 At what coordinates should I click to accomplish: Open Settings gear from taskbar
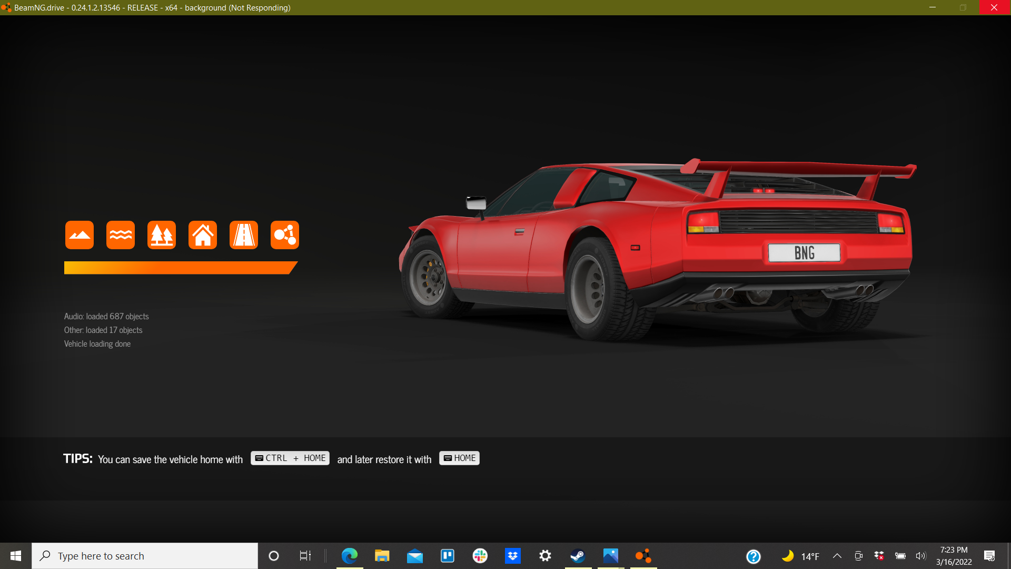tap(546, 556)
